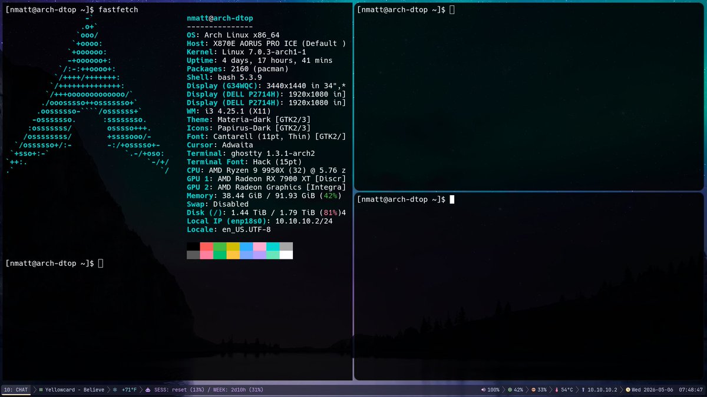Click the nmatt@arch-dtop header in fastfetch output
The height and width of the screenshot is (397, 707).
tap(220, 18)
